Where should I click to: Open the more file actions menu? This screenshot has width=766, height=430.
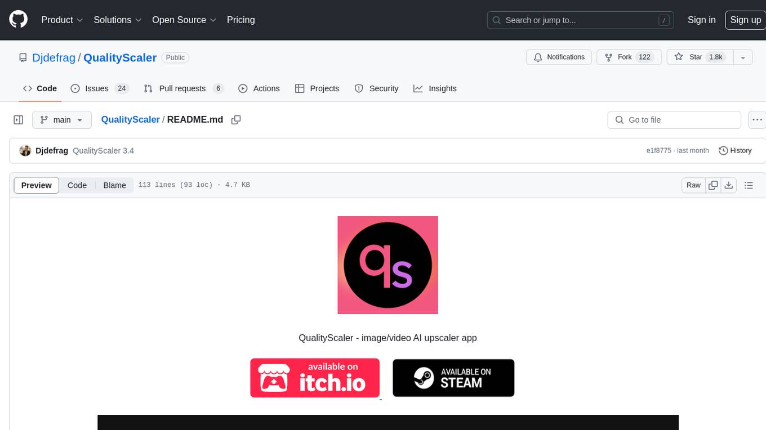click(x=757, y=120)
